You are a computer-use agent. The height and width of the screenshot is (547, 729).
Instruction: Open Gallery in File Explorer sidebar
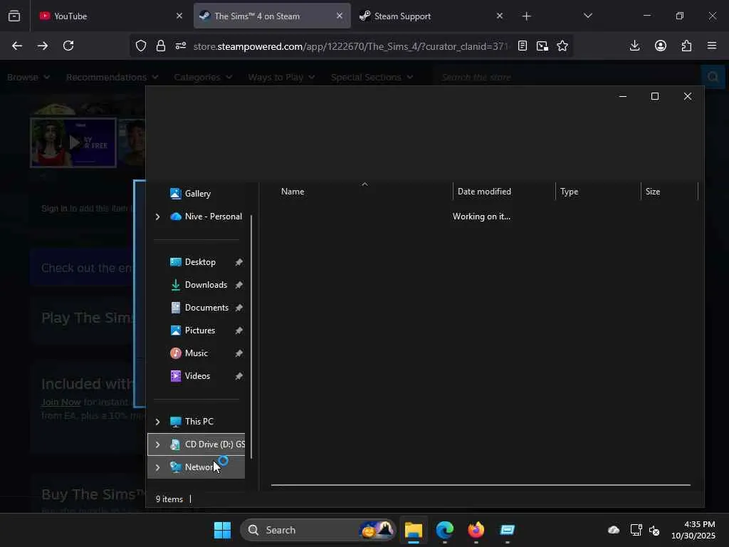pos(196,194)
